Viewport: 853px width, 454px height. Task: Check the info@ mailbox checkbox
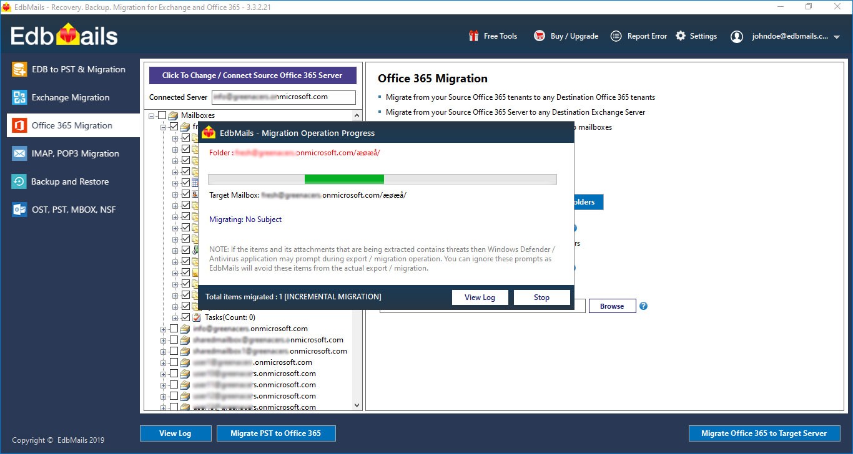[x=174, y=329]
